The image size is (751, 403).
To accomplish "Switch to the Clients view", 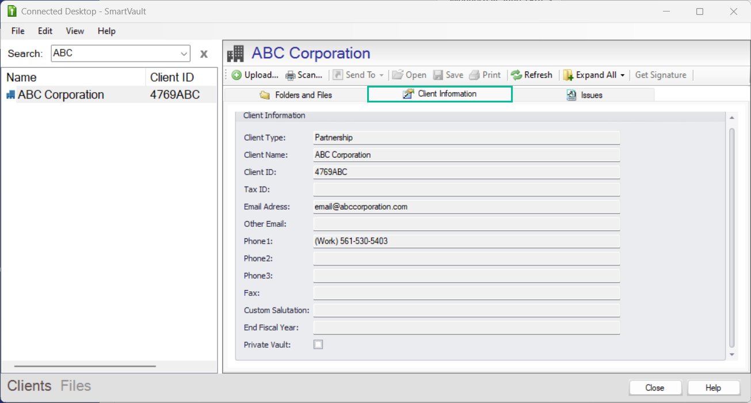I will click(29, 386).
